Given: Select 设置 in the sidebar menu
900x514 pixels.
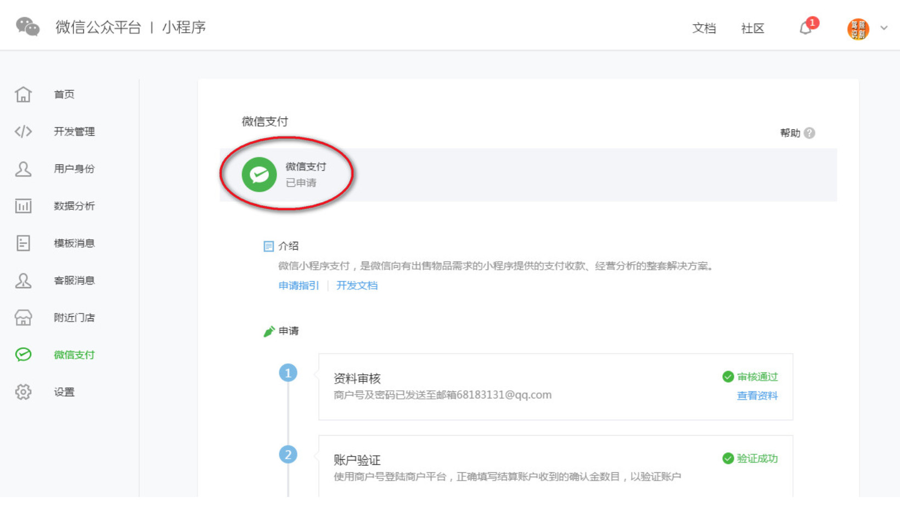Looking at the screenshot, I should [x=64, y=392].
